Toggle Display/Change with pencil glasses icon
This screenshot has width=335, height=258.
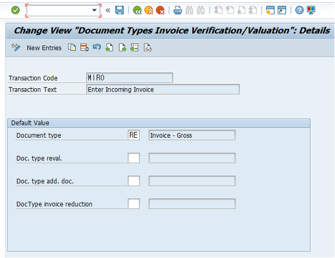[x=16, y=47]
